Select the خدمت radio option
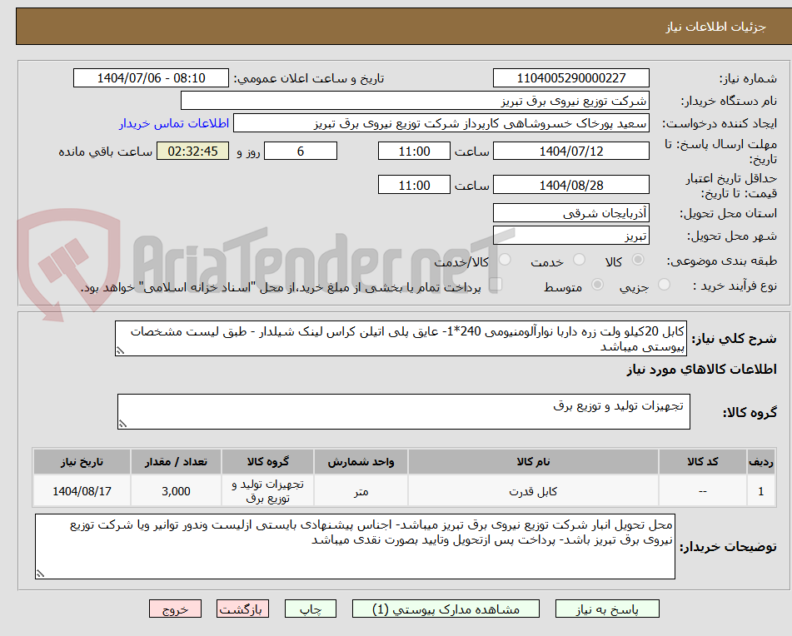Screen dimensions: 792x636 click(578, 260)
